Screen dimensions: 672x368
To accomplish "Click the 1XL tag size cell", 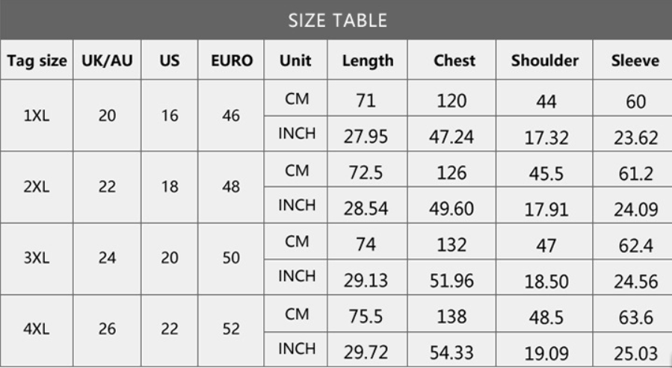I will pyautogui.click(x=36, y=116).
